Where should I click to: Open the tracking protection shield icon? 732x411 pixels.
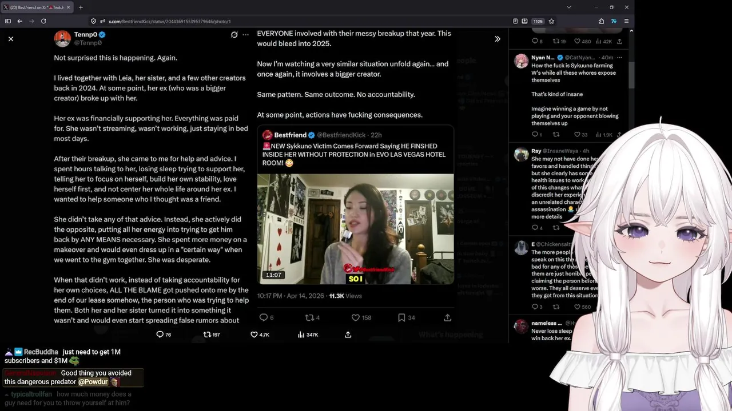coord(93,21)
